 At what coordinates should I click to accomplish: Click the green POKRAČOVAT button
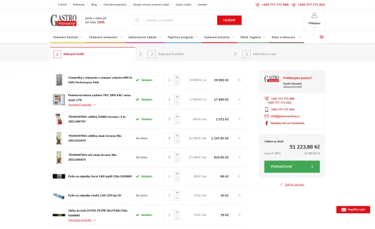(292, 167)
